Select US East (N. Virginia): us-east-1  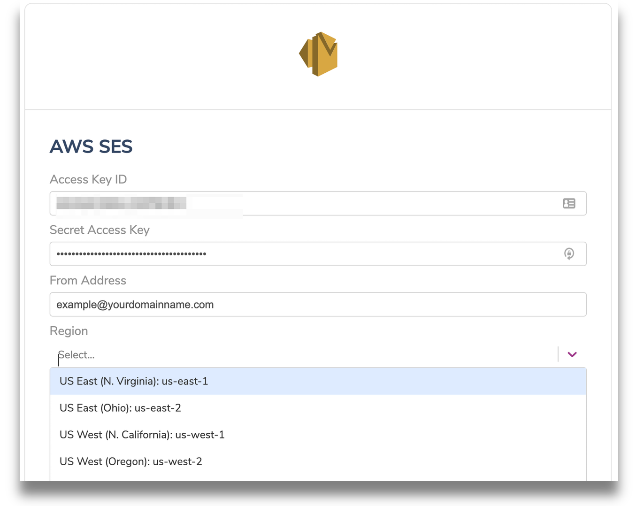(318, 381)
